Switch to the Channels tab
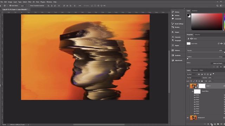Image resolution: width=225 pixels, height=126 pixels. [x=195, y=70]
